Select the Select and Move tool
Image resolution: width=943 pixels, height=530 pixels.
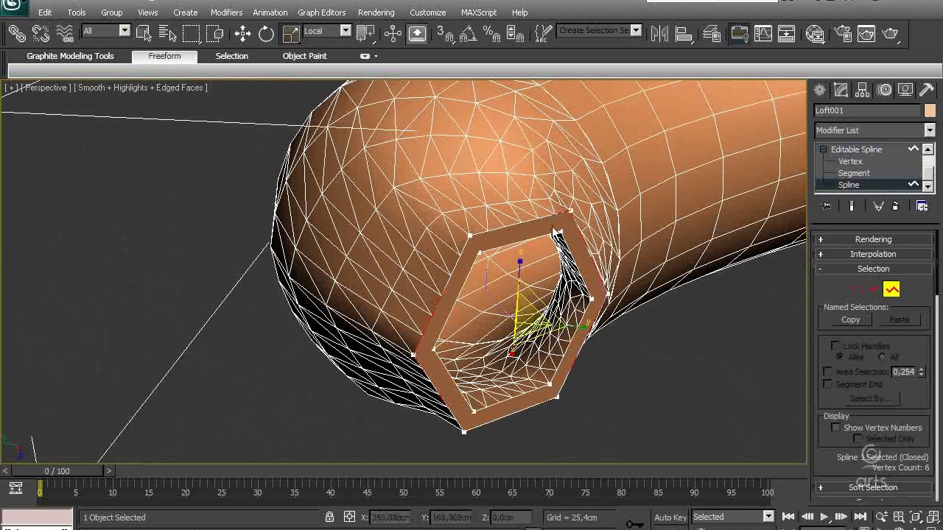242,32
